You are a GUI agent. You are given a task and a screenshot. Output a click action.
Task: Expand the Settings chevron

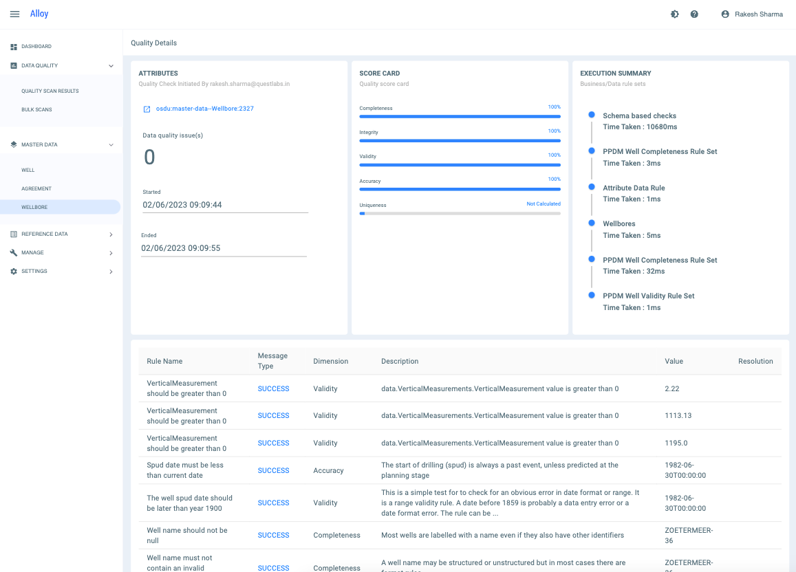[111, 272]
